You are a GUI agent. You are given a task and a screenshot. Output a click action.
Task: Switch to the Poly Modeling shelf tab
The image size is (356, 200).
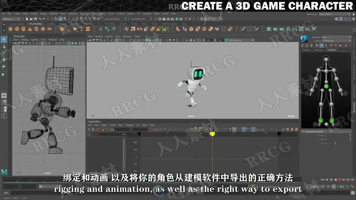(35, 24)
